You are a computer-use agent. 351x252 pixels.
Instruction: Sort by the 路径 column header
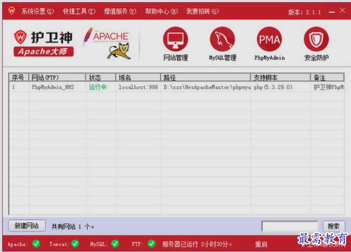(206, 77)
